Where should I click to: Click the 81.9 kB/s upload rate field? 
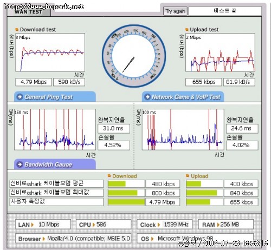(x=239, y=82)
